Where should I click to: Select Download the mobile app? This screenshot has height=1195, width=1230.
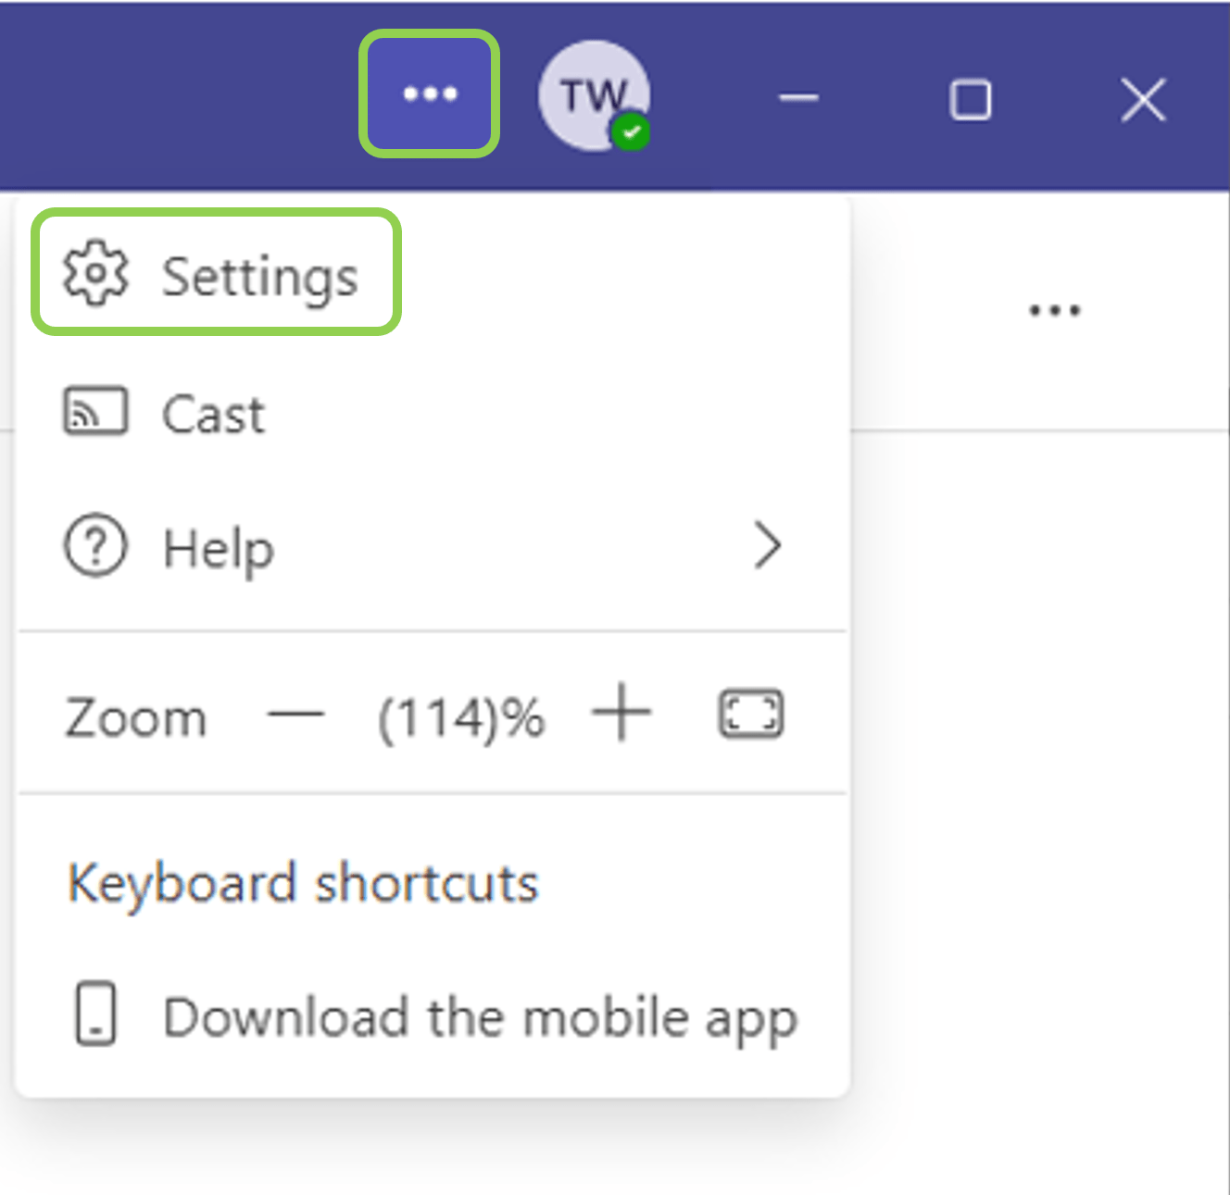(x=479, y=1017)
